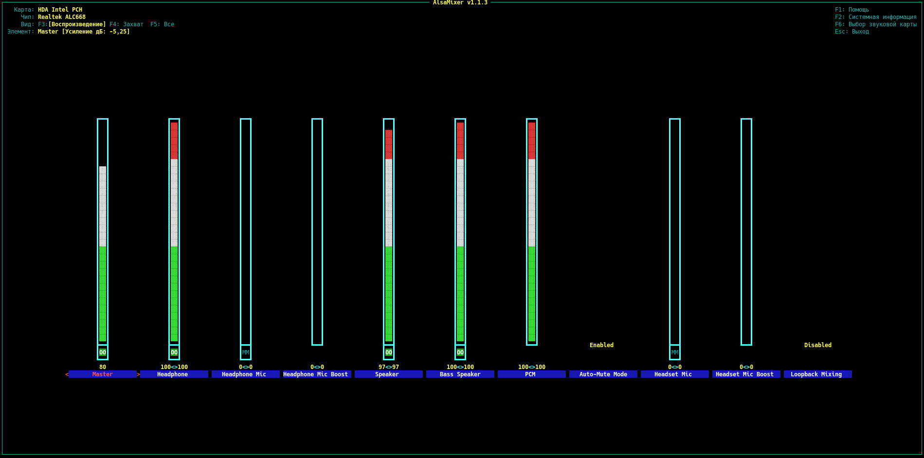Adjust the PCM volume bar

click(x=532, y=232)
